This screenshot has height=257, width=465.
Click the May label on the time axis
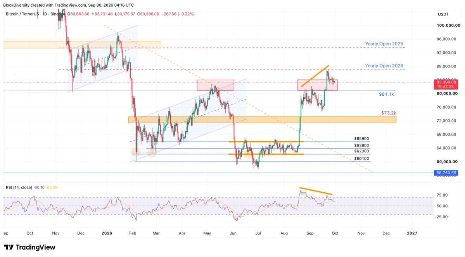pyautogui.click(x=207, y=233)
